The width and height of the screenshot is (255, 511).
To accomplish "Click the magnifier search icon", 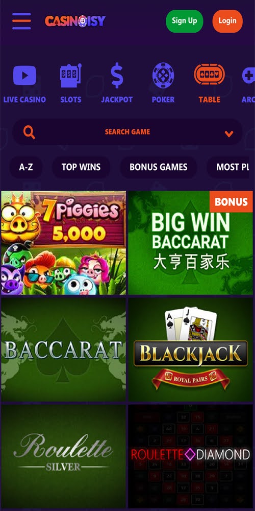I will [x=29, y=132].
